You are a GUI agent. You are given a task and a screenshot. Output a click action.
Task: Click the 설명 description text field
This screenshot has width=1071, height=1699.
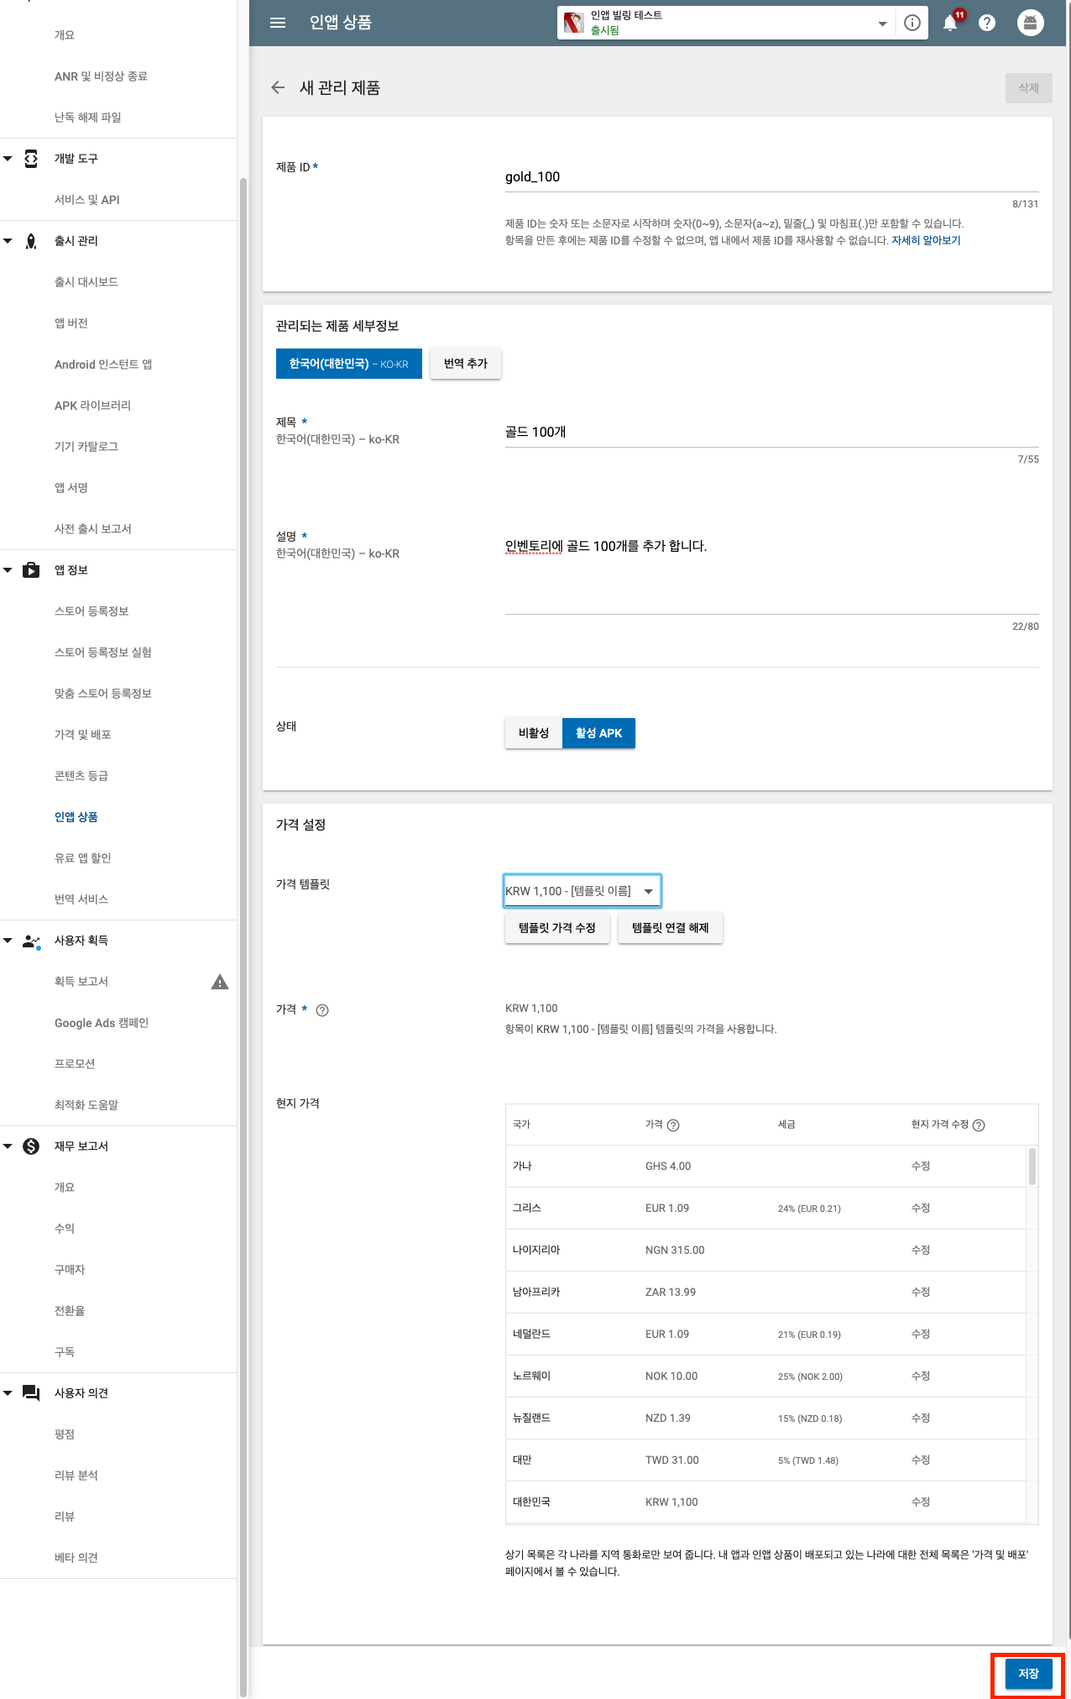tap(771, 574)
